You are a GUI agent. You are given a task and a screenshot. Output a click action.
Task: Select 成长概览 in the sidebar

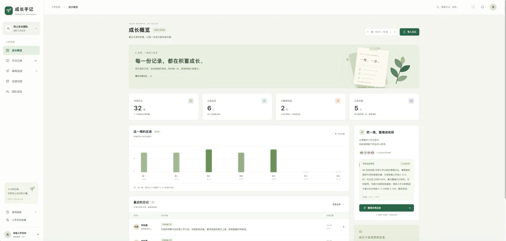[x=22, y=50]
